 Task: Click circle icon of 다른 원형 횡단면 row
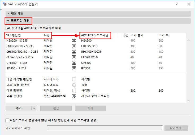point(74,85)
